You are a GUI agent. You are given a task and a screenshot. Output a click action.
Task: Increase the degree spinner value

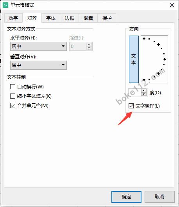pyautogui.click(x=144, y=91)
